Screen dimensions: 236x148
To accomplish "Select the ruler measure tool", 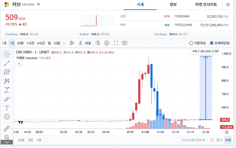I will (7, 129).
